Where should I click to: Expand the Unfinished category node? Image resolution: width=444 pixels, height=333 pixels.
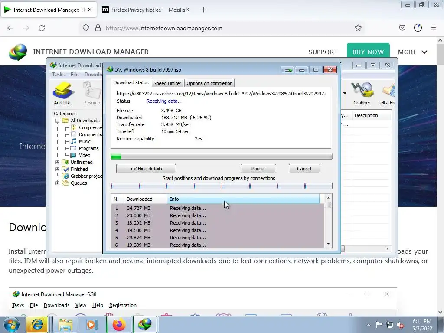pos(58,162)
